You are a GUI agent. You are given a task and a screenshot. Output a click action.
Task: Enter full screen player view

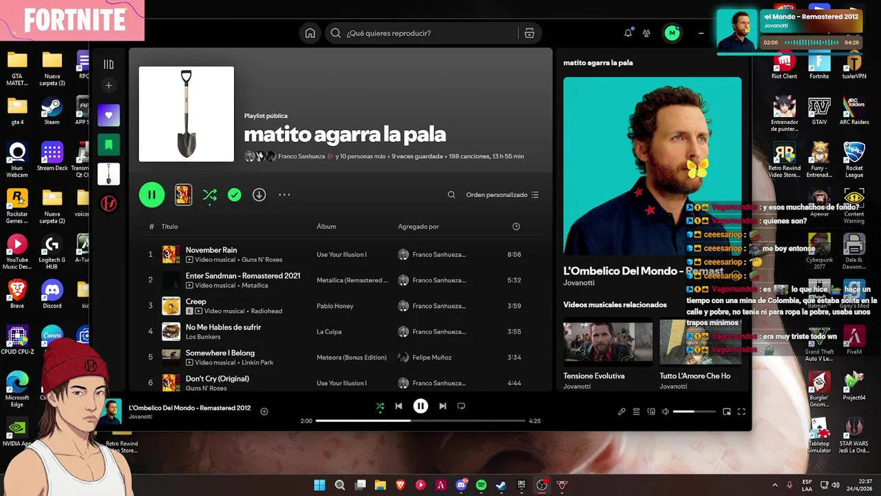tap(741, 412)
